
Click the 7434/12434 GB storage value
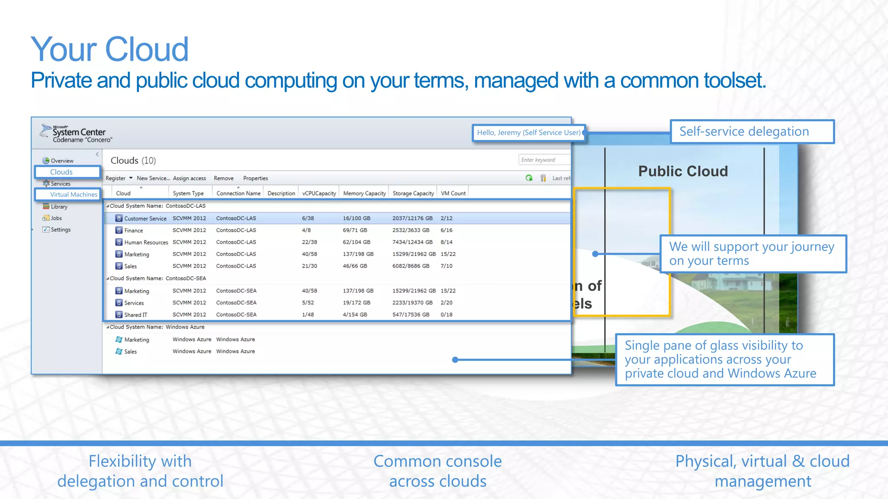pos(412,242)
